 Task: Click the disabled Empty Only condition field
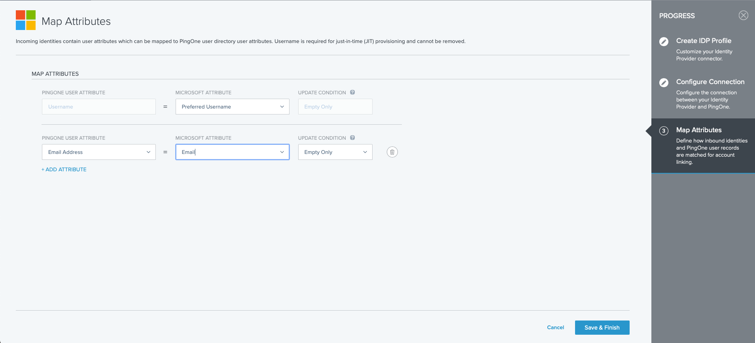(x=335, y=107)
